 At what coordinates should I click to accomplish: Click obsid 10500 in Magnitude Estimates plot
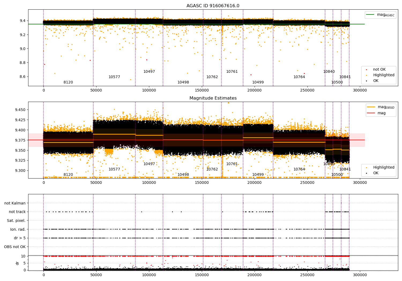[337, 175]
